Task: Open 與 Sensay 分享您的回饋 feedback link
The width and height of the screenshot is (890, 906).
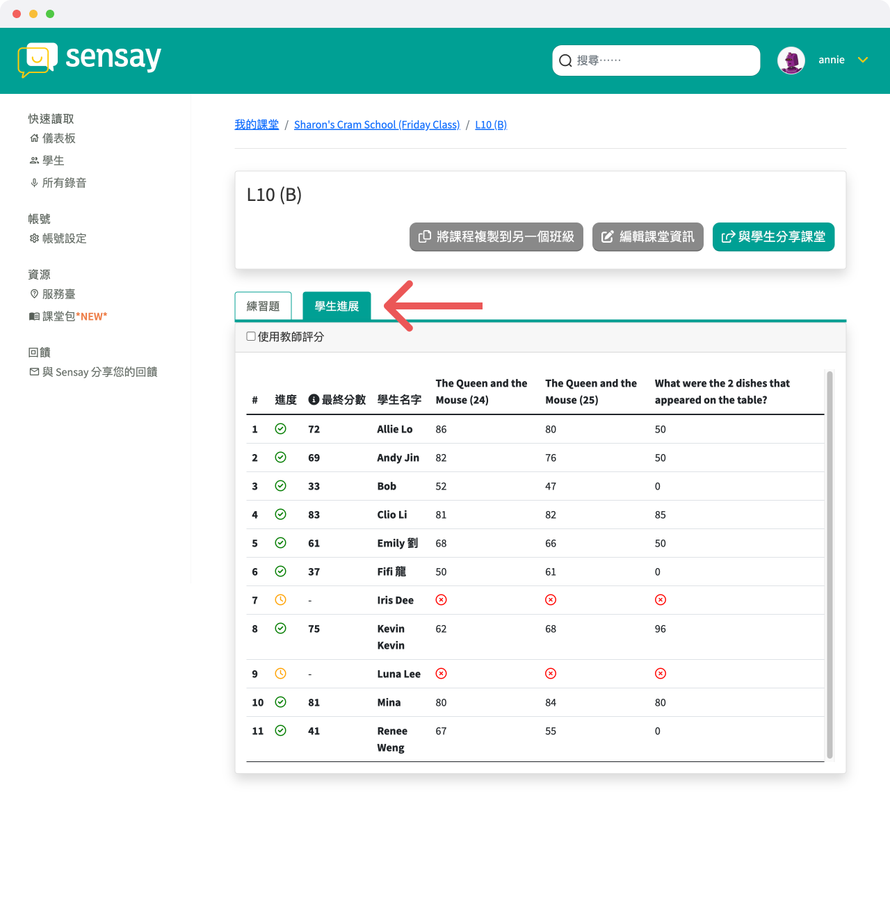Action: click(93, 372)
